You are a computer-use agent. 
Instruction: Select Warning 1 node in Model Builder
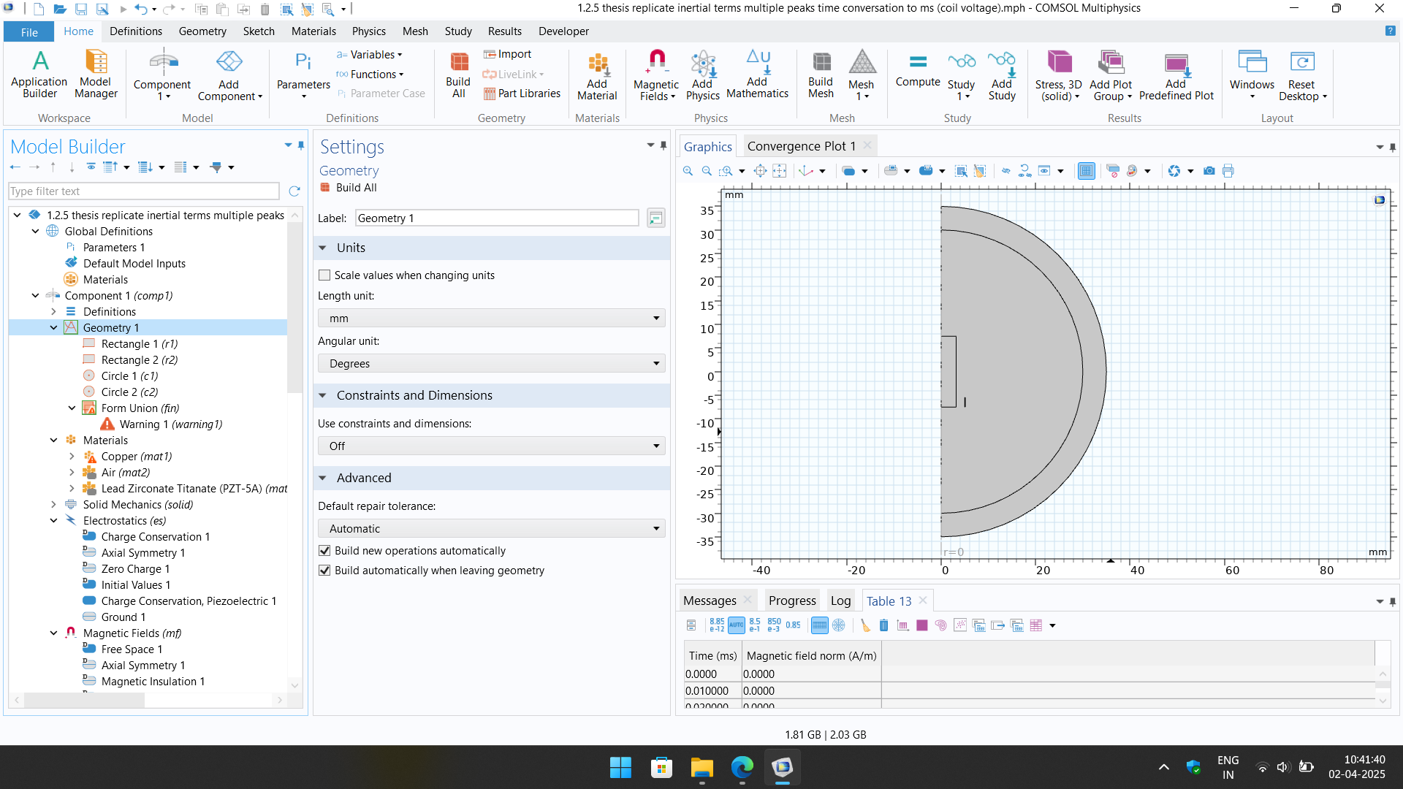tap(170, 424)
